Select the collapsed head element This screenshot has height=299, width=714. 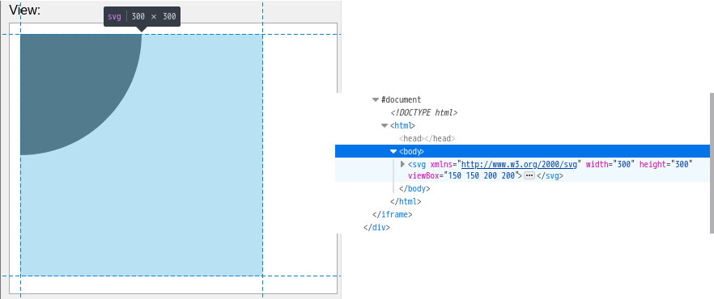(x=427, y=139)
